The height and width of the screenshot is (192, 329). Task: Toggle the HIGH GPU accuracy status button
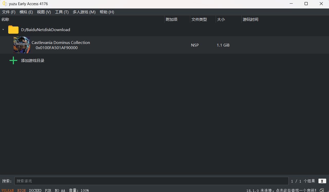coord(22,190)
